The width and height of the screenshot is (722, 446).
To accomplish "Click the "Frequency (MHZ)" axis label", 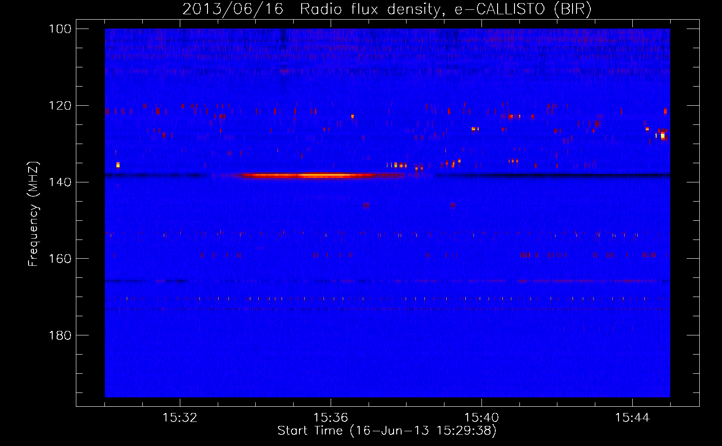I will 33,214.
